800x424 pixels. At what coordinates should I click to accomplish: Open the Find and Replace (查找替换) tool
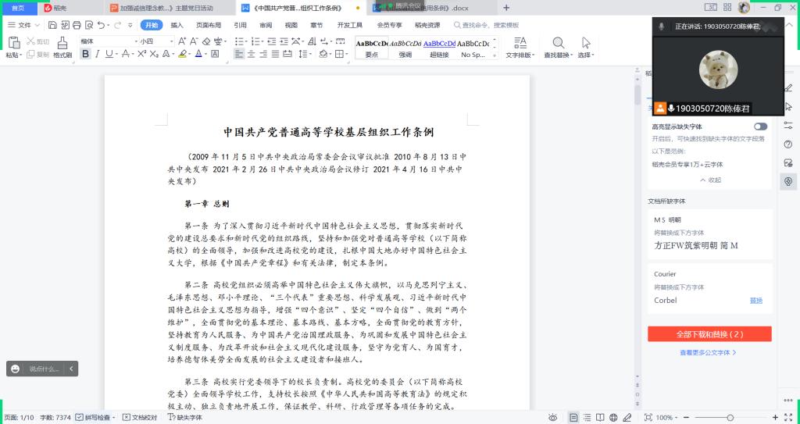coord(558,45)
